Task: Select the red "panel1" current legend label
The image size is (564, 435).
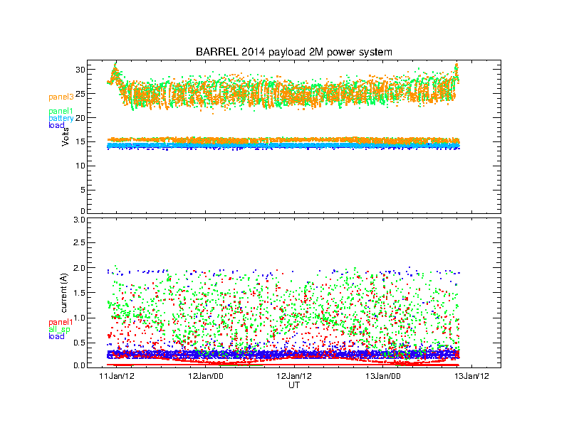Action: tap(61, 322)
